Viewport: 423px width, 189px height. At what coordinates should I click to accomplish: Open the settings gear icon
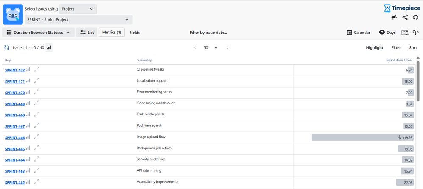point(416,17)
